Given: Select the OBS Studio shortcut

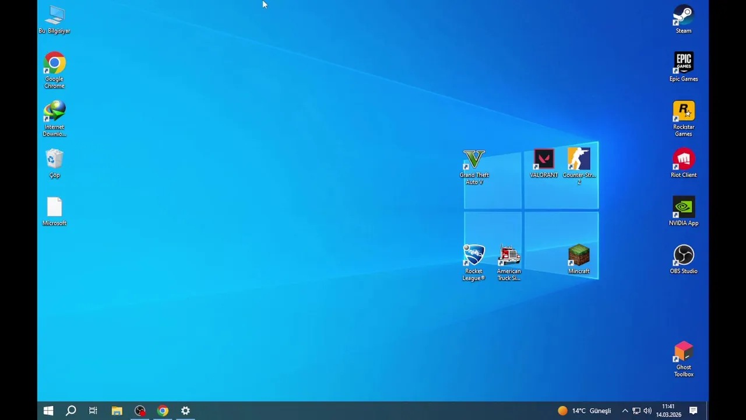Looking at the screenshot, I should point(684,260).
